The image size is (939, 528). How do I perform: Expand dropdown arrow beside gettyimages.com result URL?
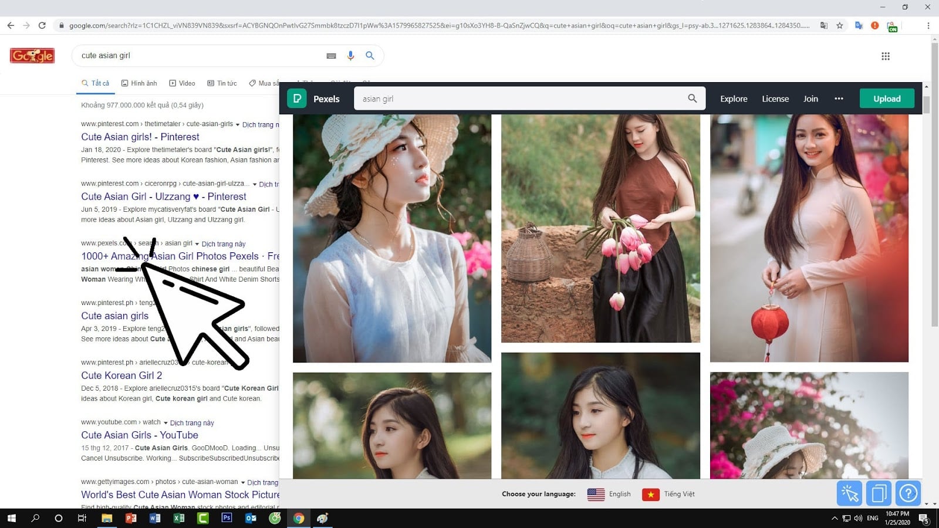[x=243, y=483]
